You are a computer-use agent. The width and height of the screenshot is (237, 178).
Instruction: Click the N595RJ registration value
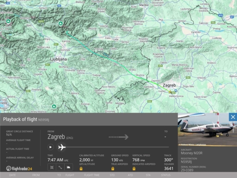[186, 162]
